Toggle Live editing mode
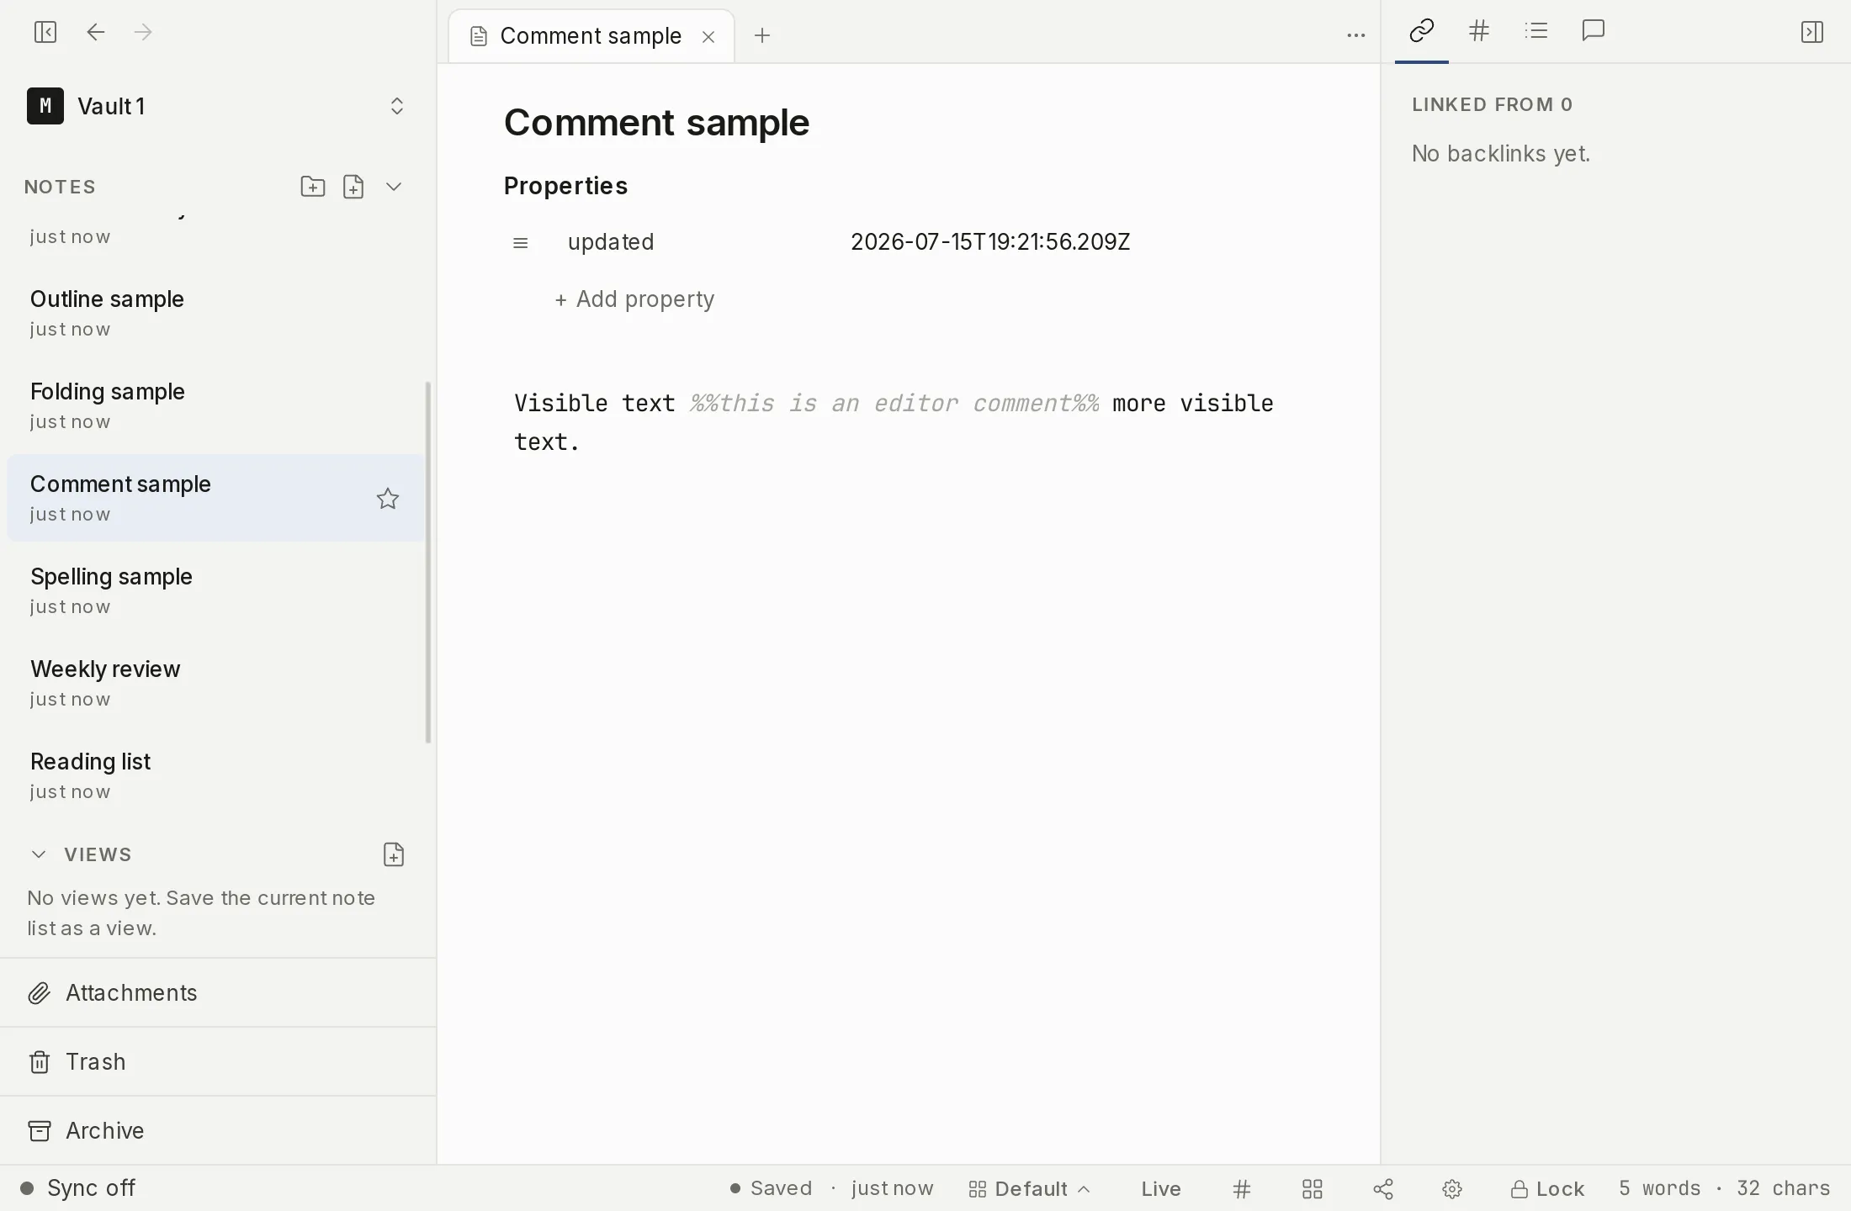The image size is (1851, 1211). coord(1161,1188)
